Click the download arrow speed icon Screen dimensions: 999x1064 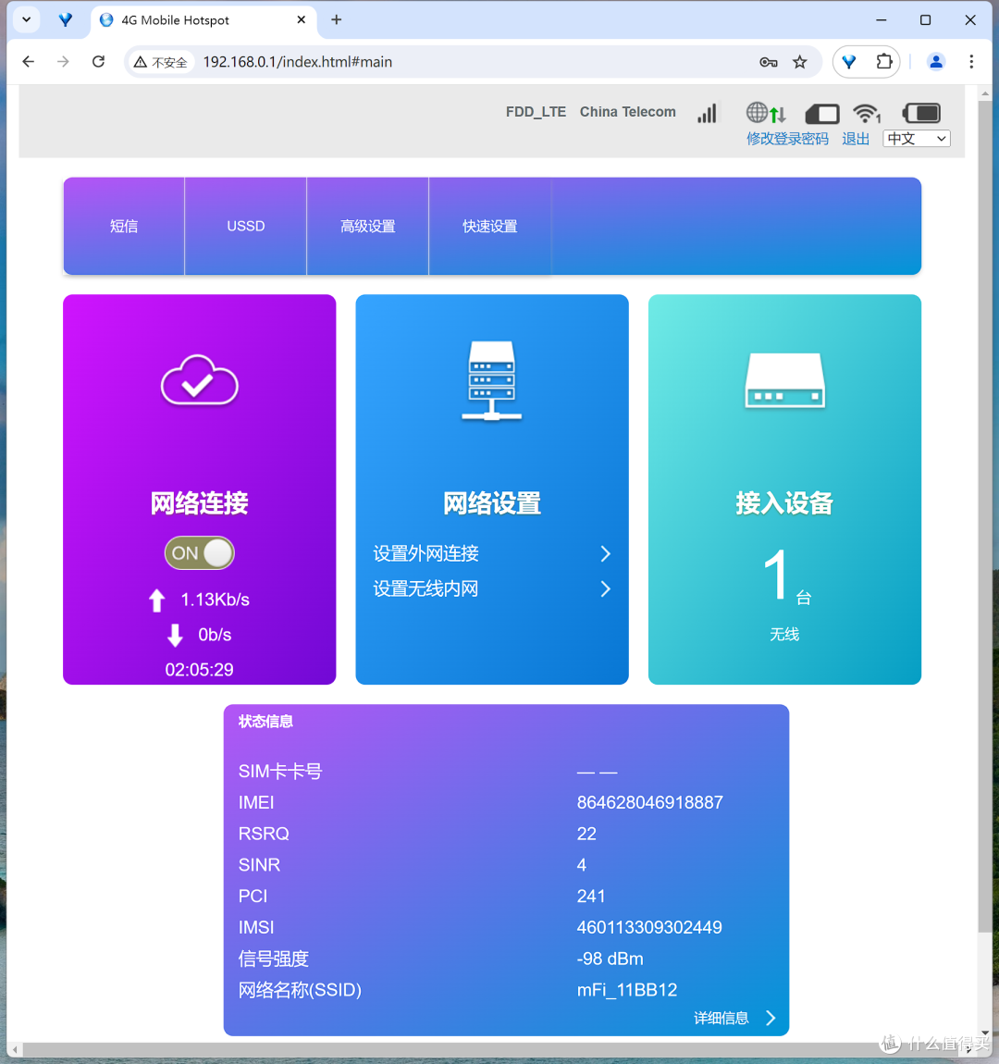[x=175, y=635]
